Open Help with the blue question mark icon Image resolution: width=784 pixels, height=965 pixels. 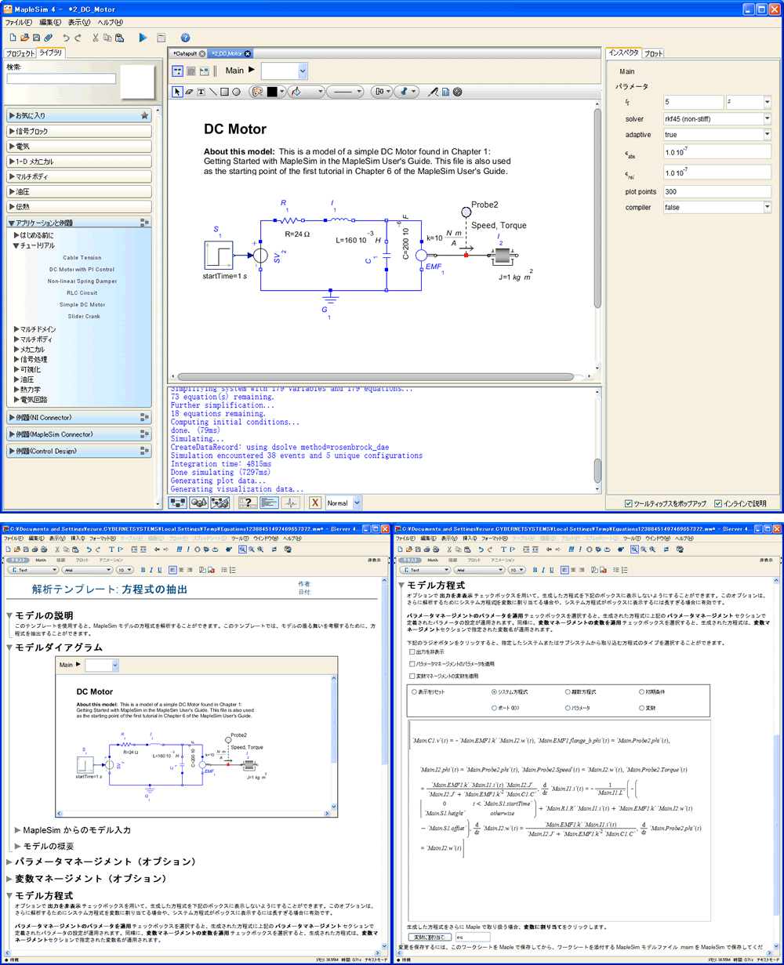[x=185, y=37]
